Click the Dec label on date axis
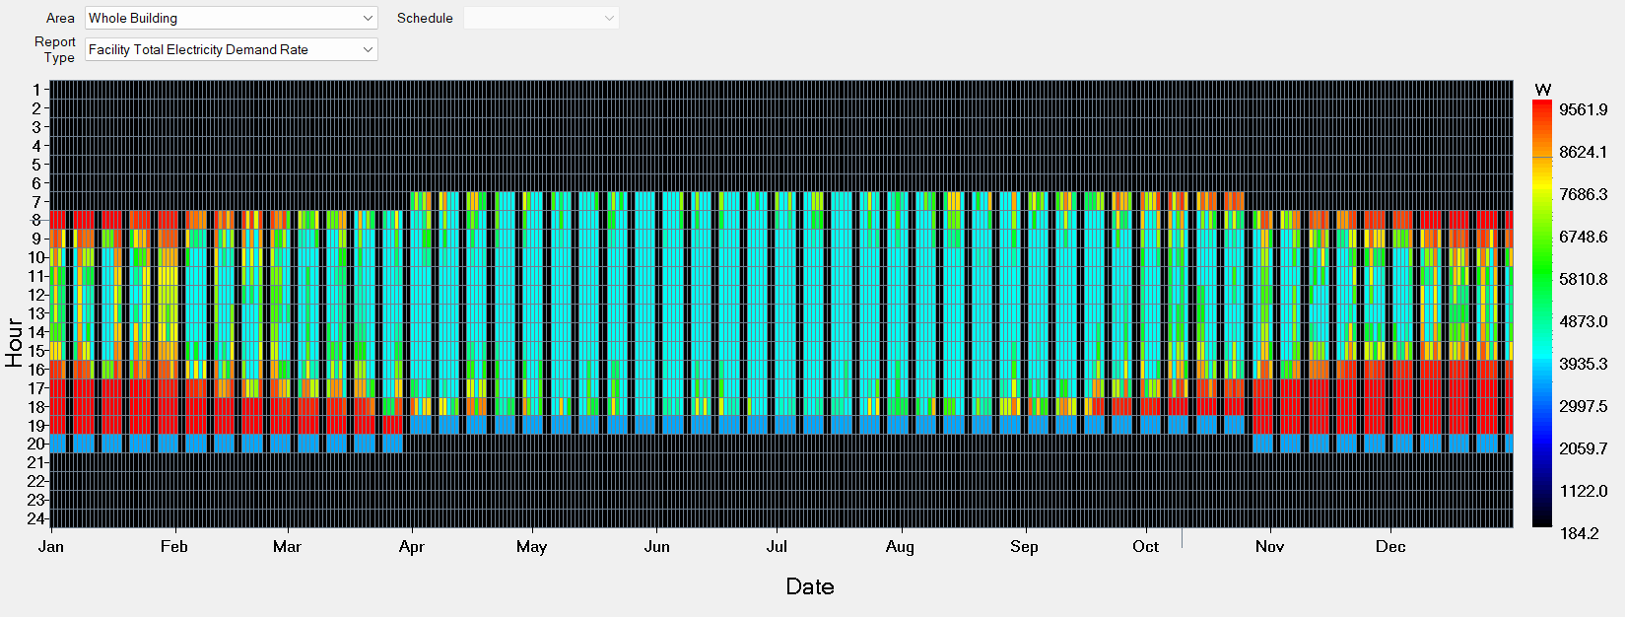Viewport: 1625px width, 617px height. pos(1390,547)
